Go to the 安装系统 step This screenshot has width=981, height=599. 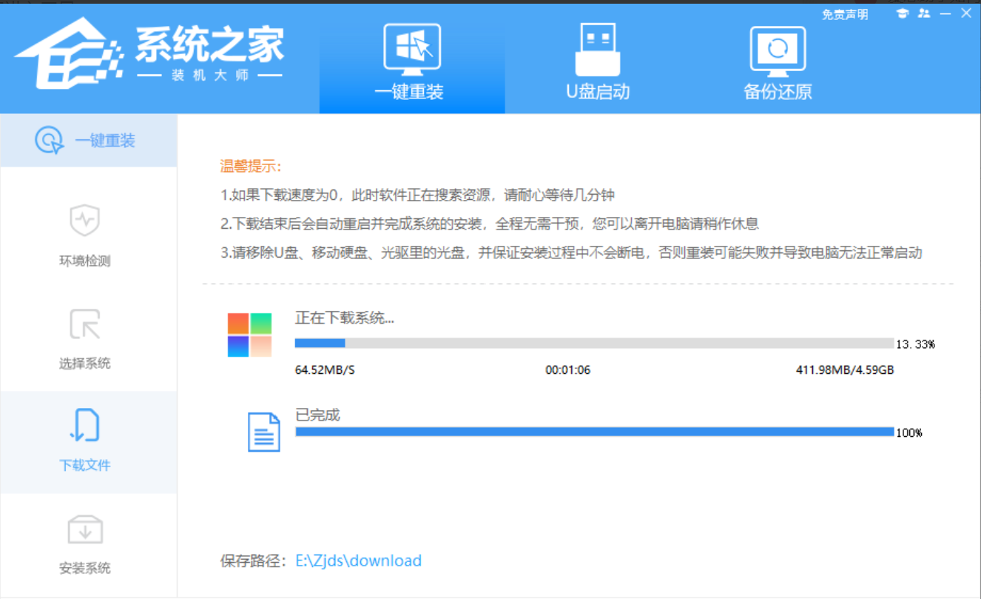(x=85, y=545)
